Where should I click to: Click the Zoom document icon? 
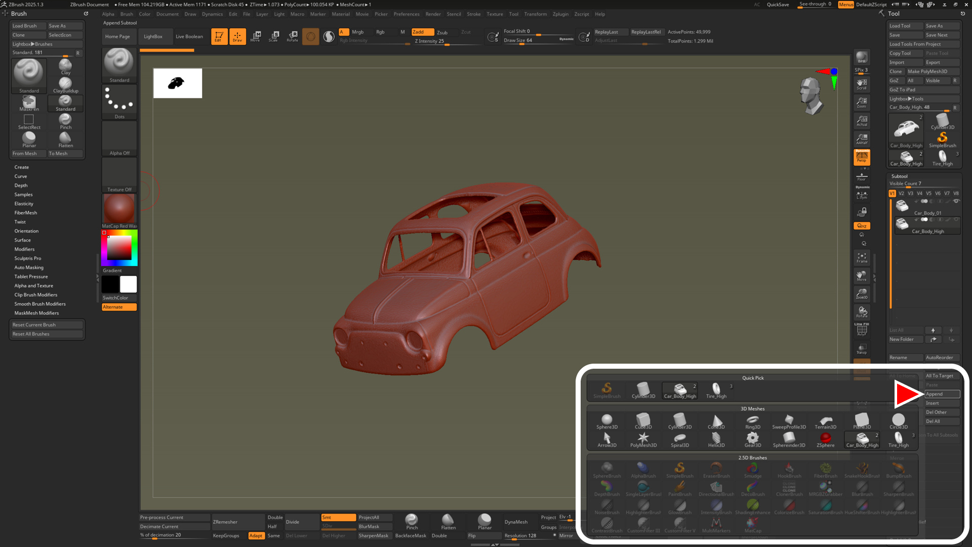(x=862, y=102)
